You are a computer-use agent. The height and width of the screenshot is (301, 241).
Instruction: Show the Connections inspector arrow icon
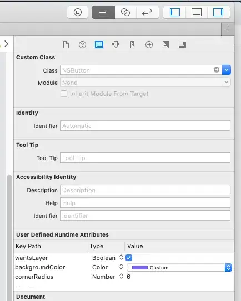149,45
